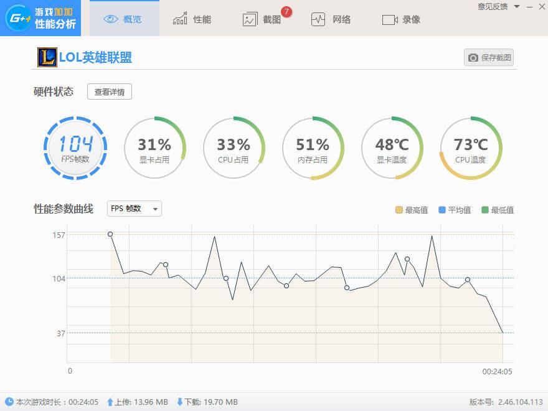Click the 51% 内存占用 gauge
This screenshot has width=548, height=411.
click(313, 148)
